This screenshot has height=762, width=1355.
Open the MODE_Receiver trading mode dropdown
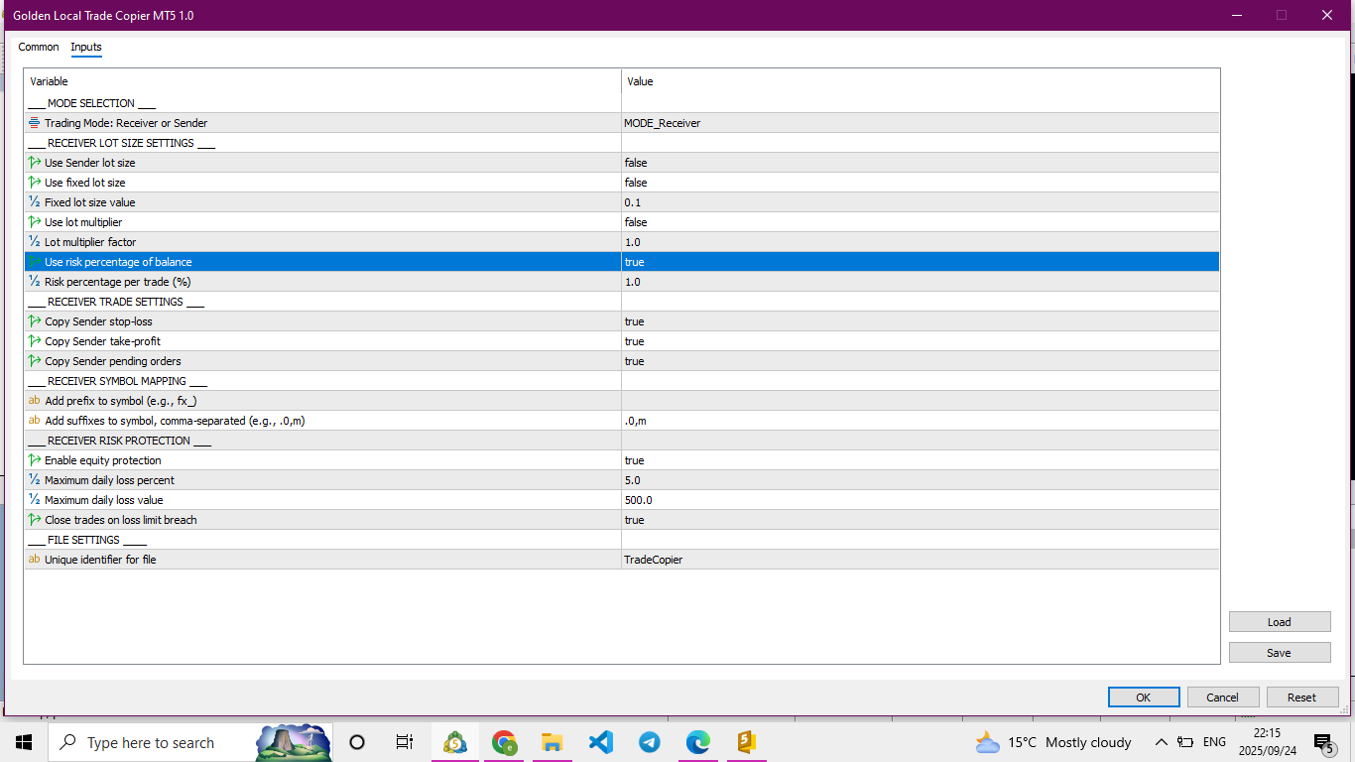coord(921,123)
